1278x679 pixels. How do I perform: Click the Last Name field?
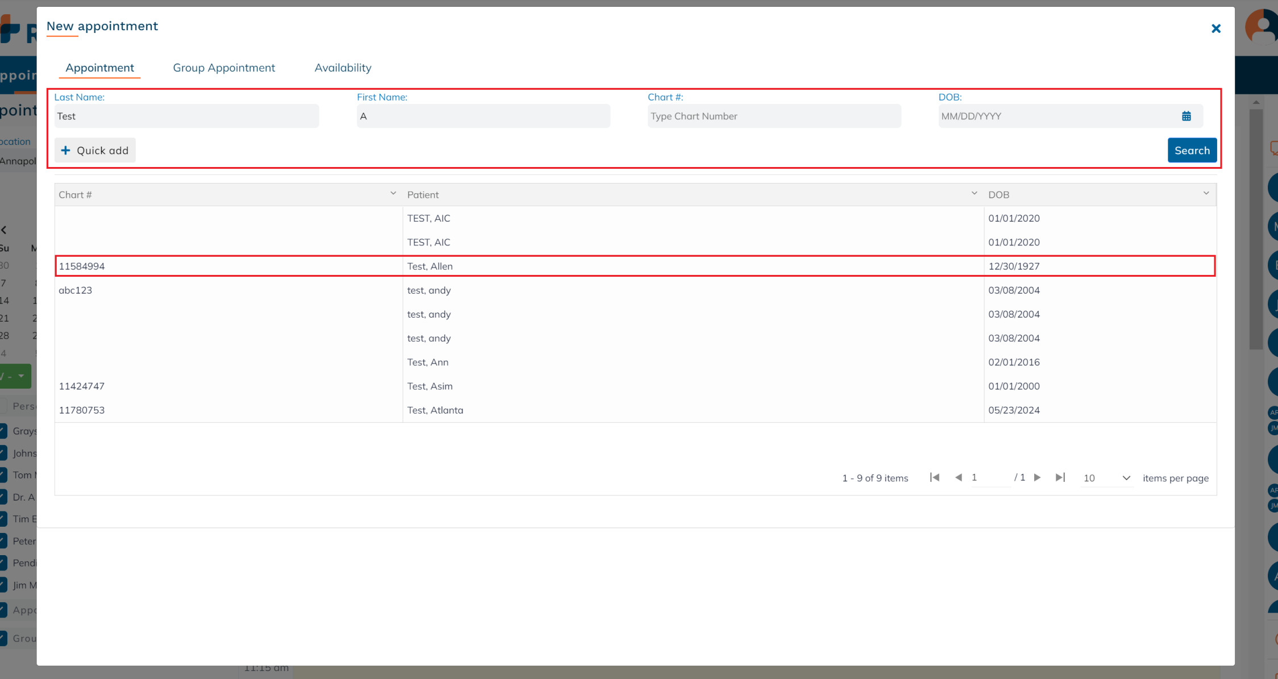point(186,116)
